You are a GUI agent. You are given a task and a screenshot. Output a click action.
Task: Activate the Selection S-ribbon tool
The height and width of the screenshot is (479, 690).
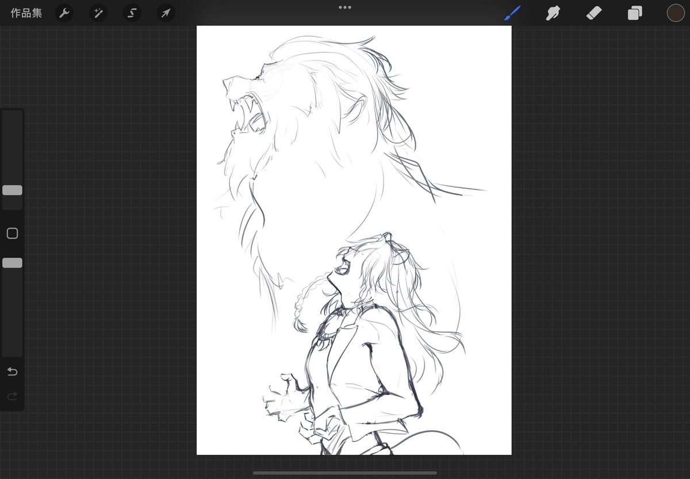pyautogui.click(x=132, y=13)
